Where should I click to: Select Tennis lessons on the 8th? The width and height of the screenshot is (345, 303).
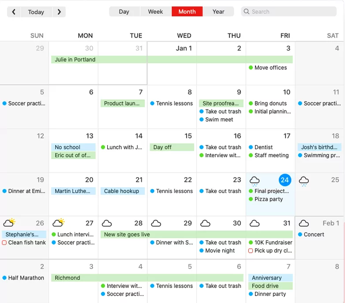(x=172, y=103)
